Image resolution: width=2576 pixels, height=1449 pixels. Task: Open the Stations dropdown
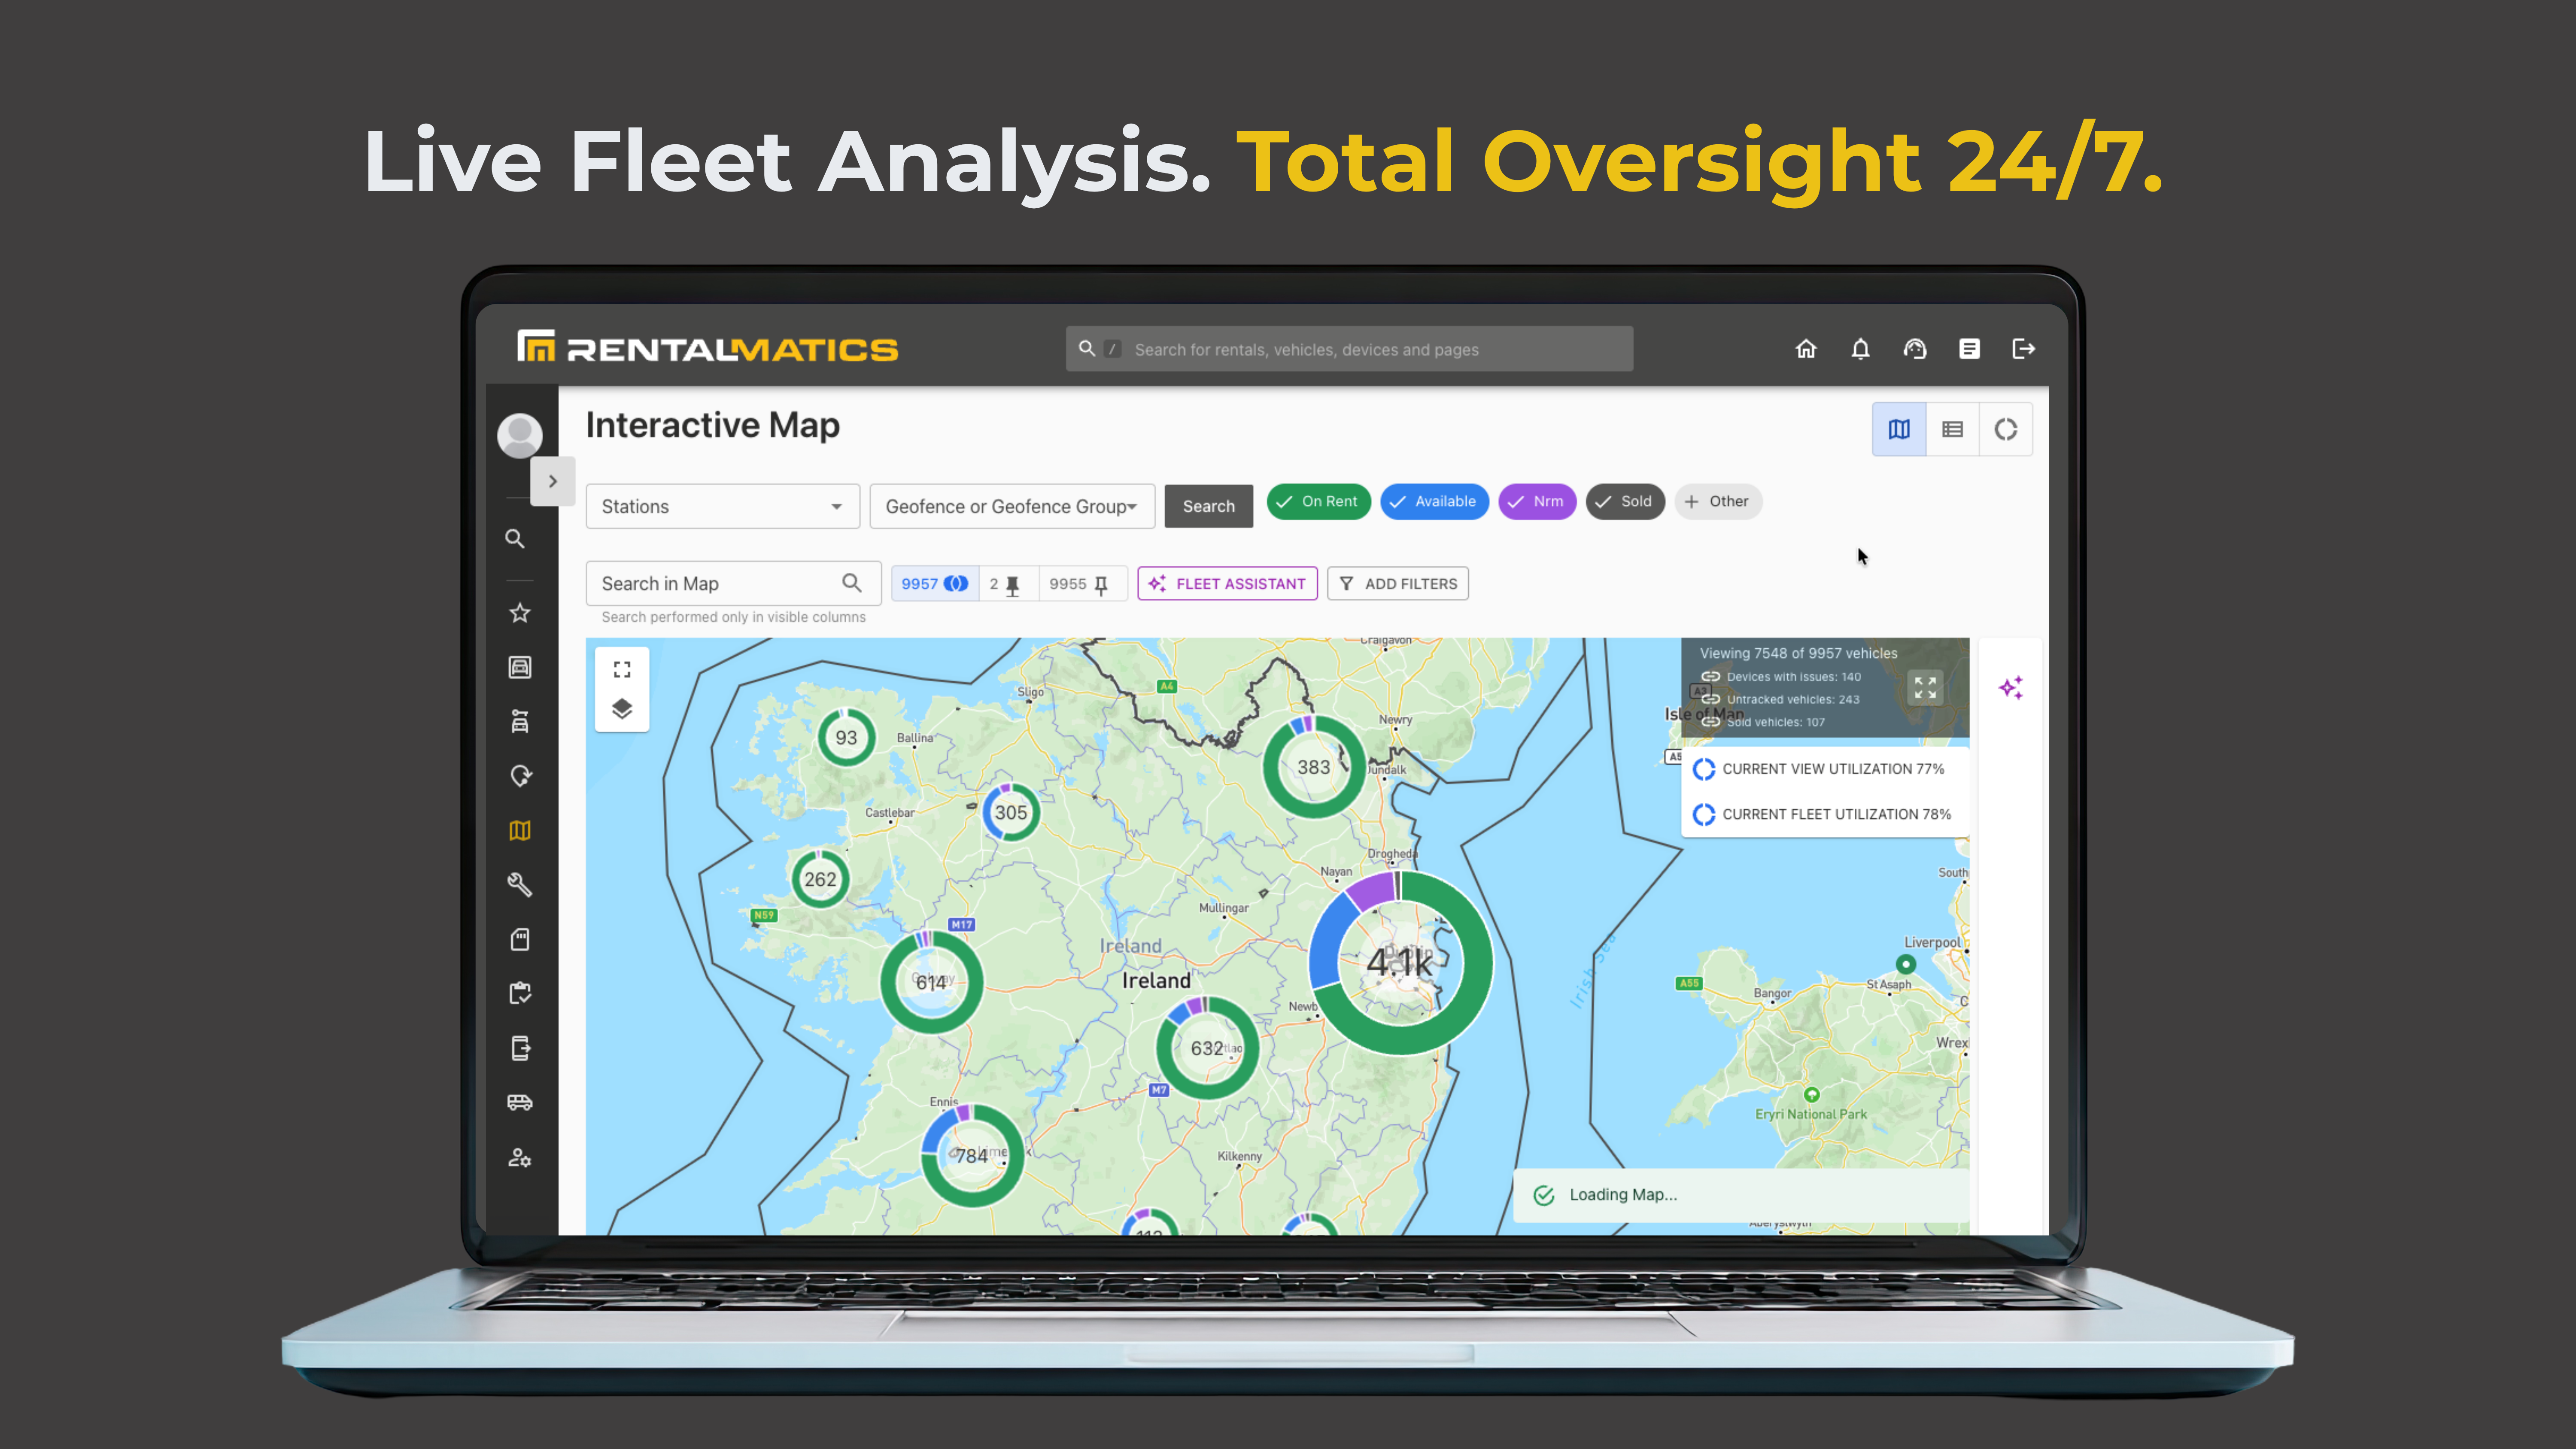723,506
